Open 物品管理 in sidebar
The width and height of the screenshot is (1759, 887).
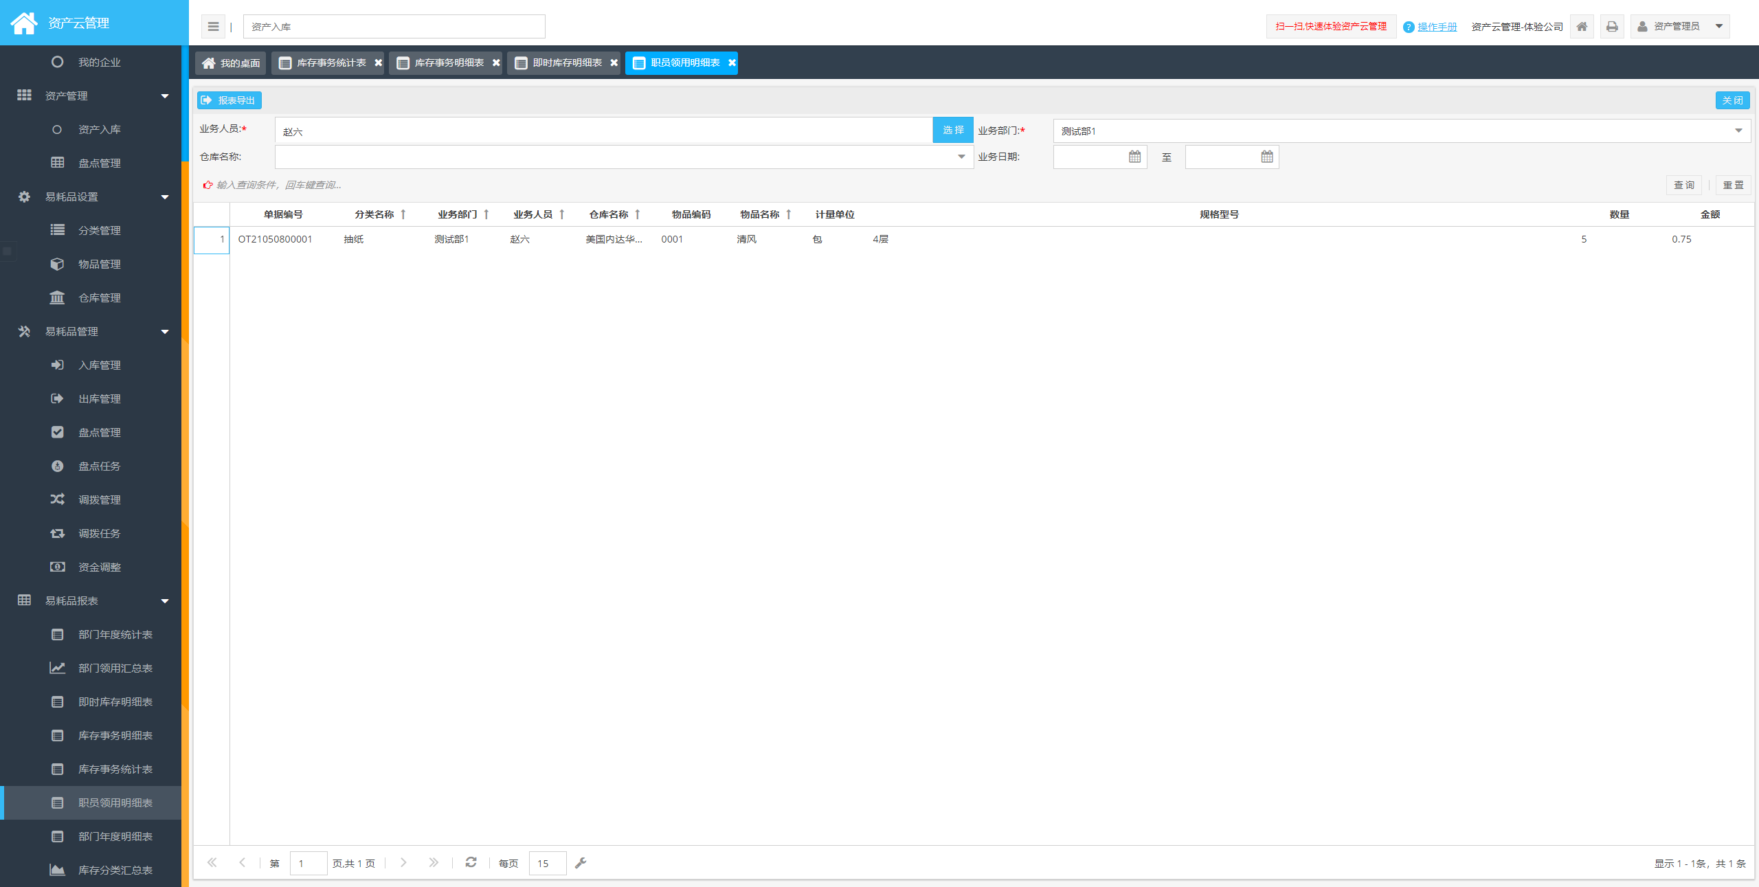point(91,264)
